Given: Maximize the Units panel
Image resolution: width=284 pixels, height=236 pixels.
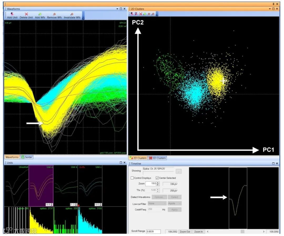Looking at the screenshot, I should coord(121,162).
